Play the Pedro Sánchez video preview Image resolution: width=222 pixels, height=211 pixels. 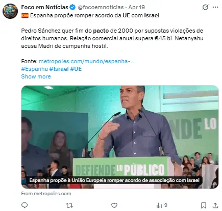(120, 137)
